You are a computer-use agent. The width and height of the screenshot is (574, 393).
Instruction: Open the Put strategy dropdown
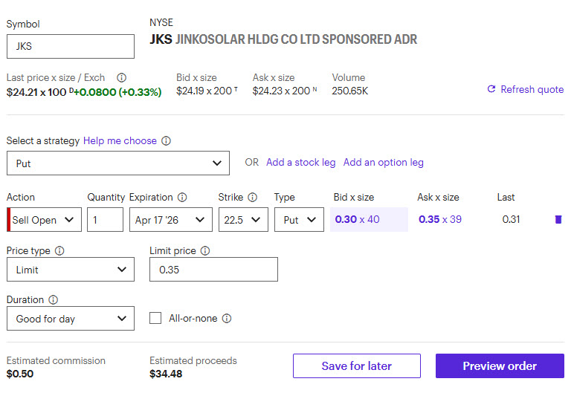click(118, 163)
